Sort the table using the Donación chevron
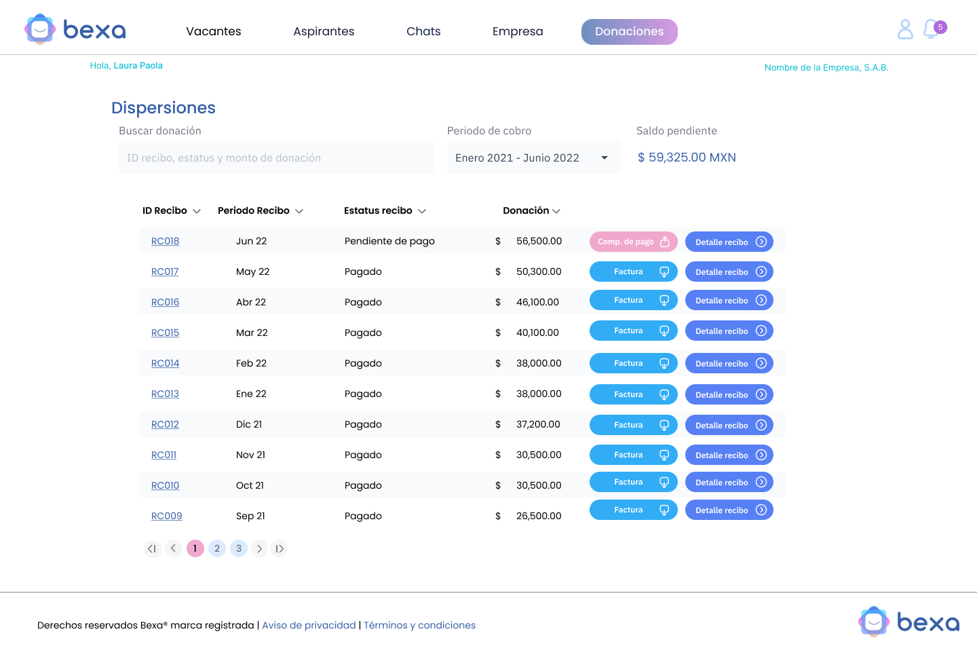 click(x=556, y=210)
